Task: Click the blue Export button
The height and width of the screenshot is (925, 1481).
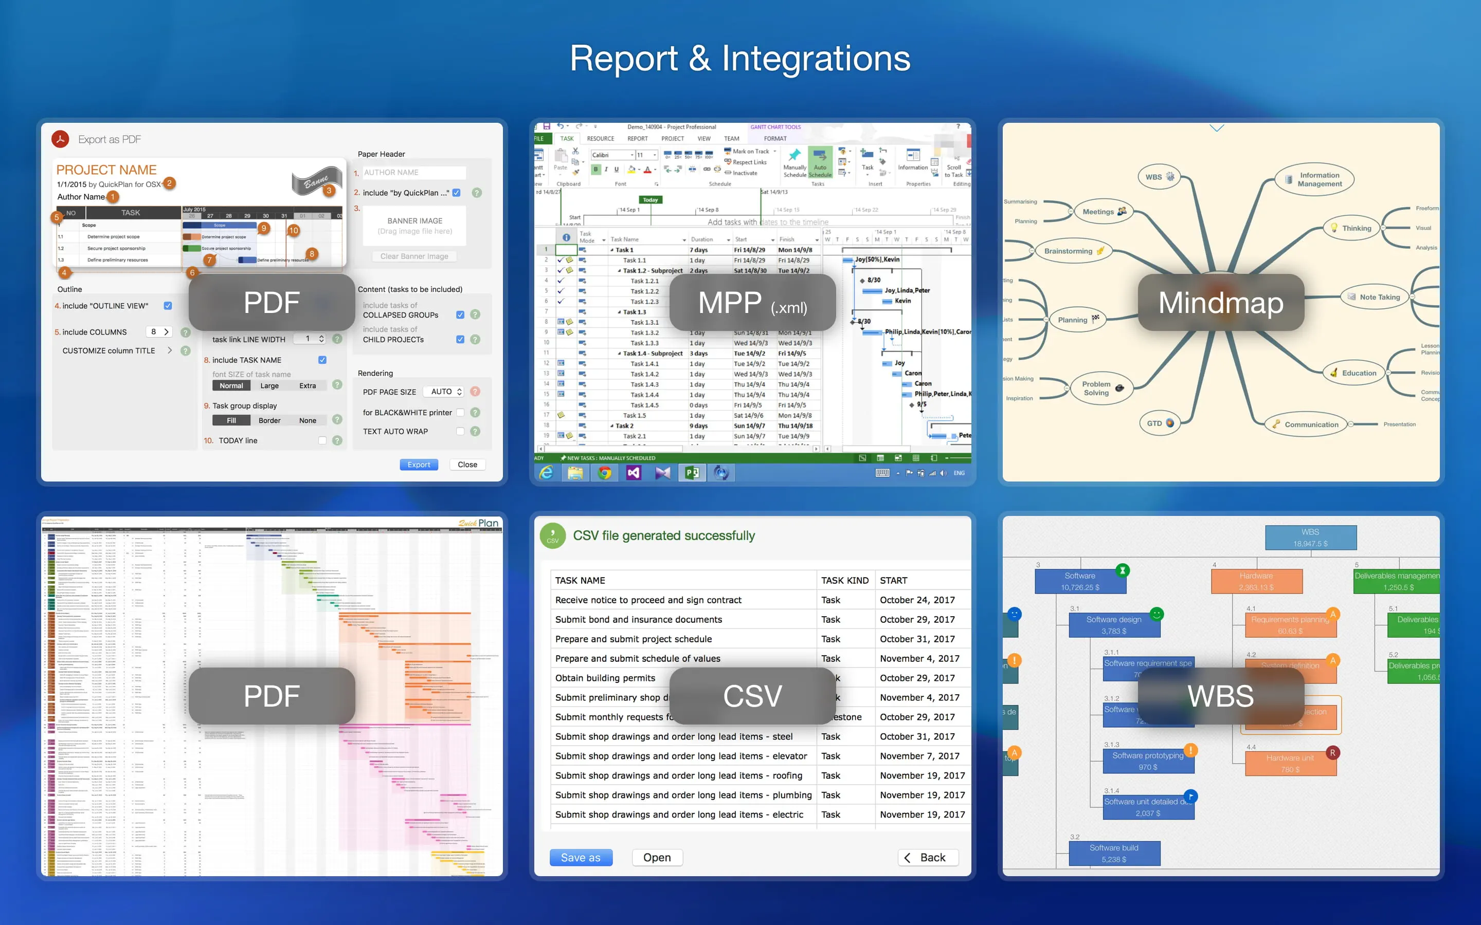Action: click(x=419, y=465)
